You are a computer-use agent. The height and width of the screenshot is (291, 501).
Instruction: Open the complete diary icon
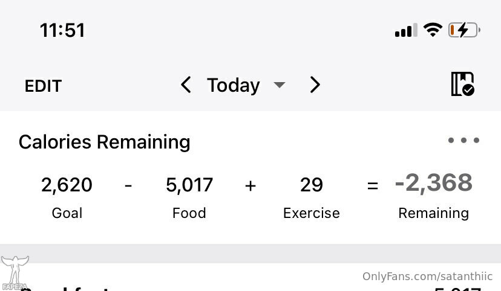tap(463, 84)
